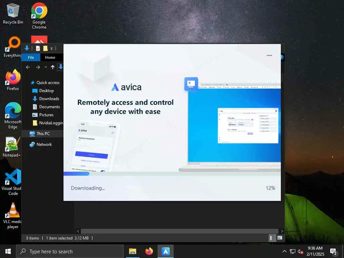Open File Explorer from taskbar
Viewport: 344px width, 258px height.
(x=132, y=251)
